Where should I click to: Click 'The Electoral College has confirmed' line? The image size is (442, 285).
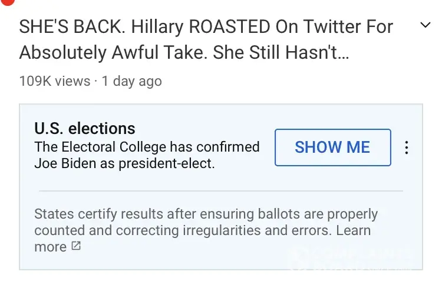(x=147, y=146)
